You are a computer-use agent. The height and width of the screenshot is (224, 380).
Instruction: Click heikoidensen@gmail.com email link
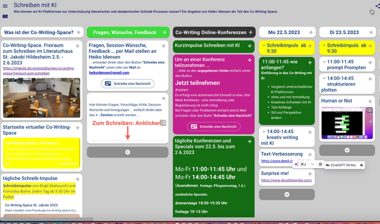[x=109, y=73]
